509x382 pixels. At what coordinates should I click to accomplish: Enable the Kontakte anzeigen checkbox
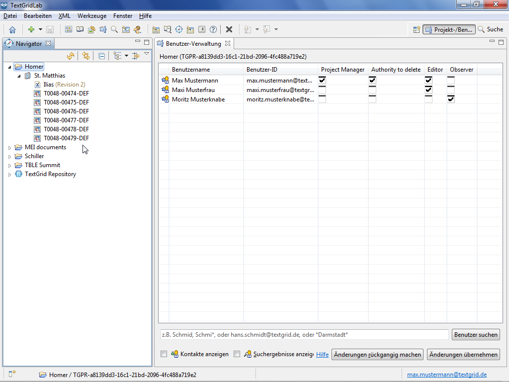point(164,354)
